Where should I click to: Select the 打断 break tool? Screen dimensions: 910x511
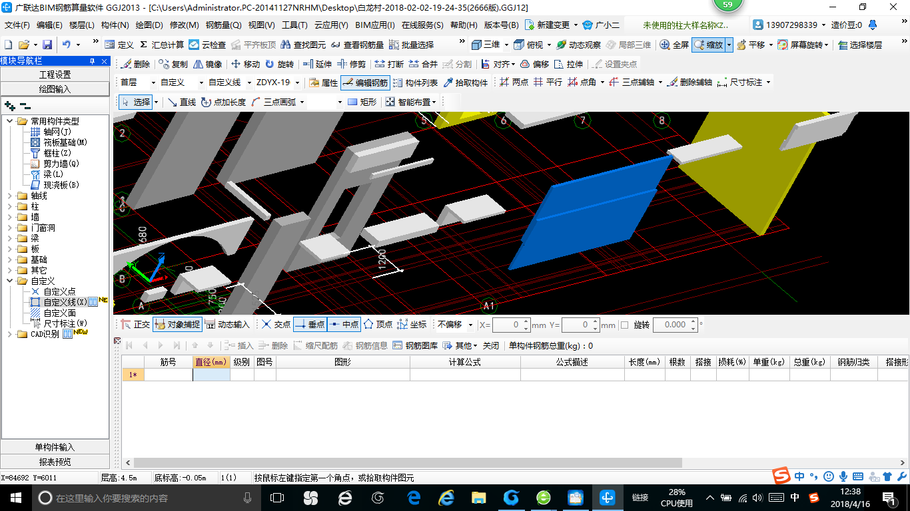(389, 64)
